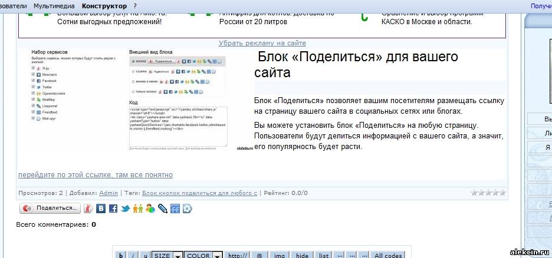Click the paragraph starting Вы можете установить блок

point(379,136)
